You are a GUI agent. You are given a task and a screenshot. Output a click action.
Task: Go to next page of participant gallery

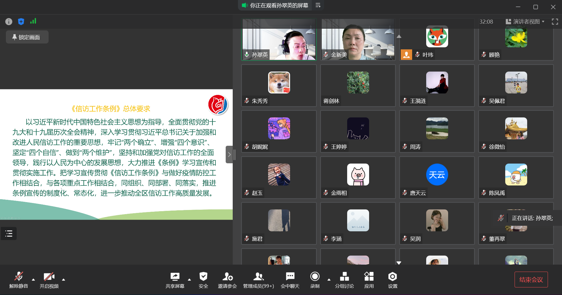tap(399, 263)
